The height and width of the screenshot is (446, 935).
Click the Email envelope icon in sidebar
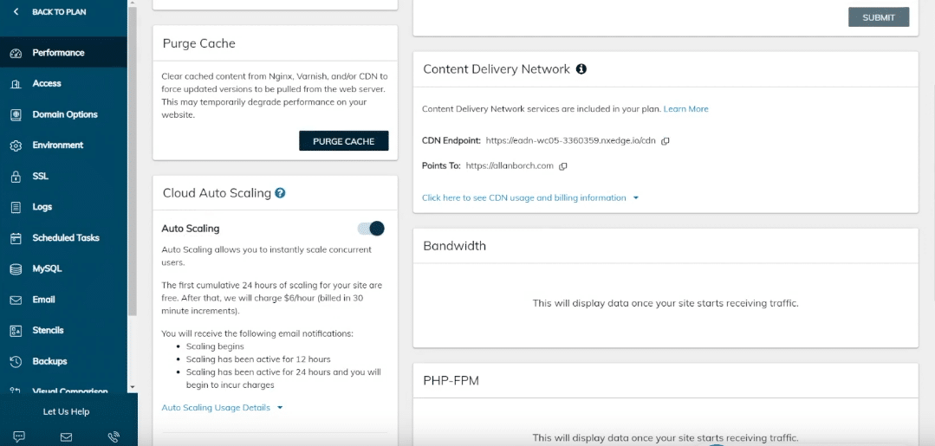point(16,300)
